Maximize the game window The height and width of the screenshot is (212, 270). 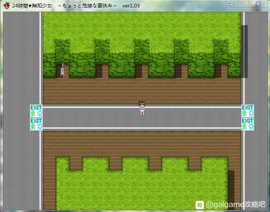click(243, 4)
